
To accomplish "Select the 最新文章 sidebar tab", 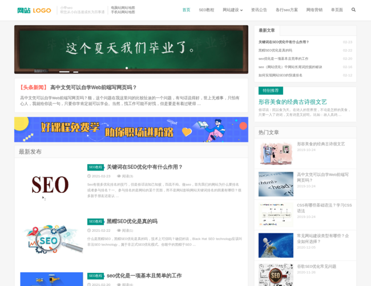I will pyautogui.click(x=267, y=30).
